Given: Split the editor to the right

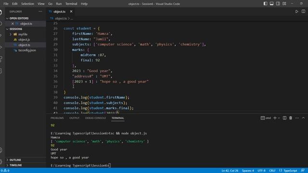Looking at the screenshot, I should coord(303,12).
